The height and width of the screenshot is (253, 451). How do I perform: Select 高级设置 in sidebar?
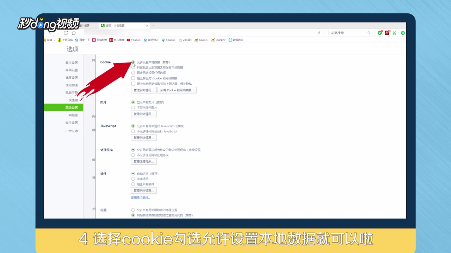tap(63, 108)
